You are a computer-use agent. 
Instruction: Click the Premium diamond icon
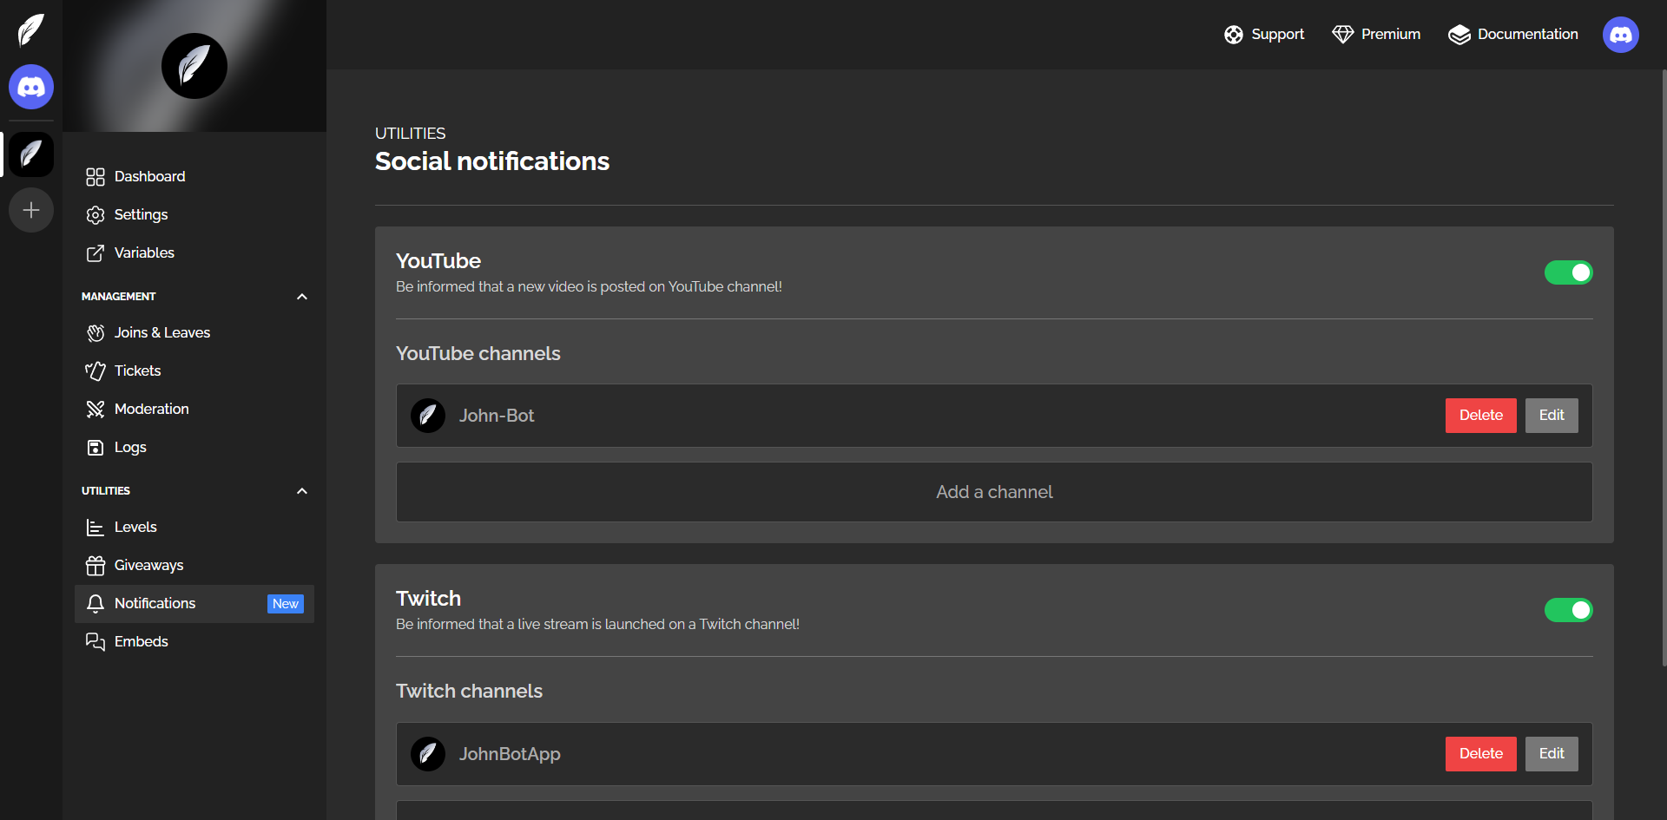[1342, 35]
